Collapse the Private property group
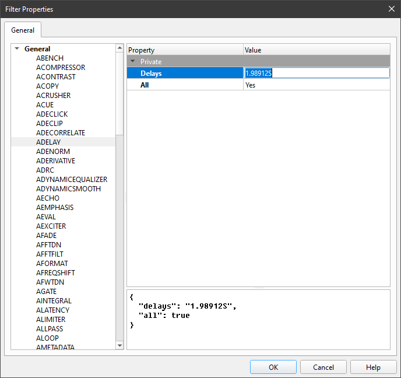The width and height of the screenshot is (401, 378). pyautogui.click(x=133, y=61)
